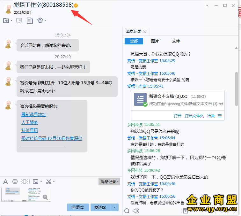This screenshot has width=241, height=216.
Task: Click the scroll-up arrow of records panel
Action: [236, 48]
